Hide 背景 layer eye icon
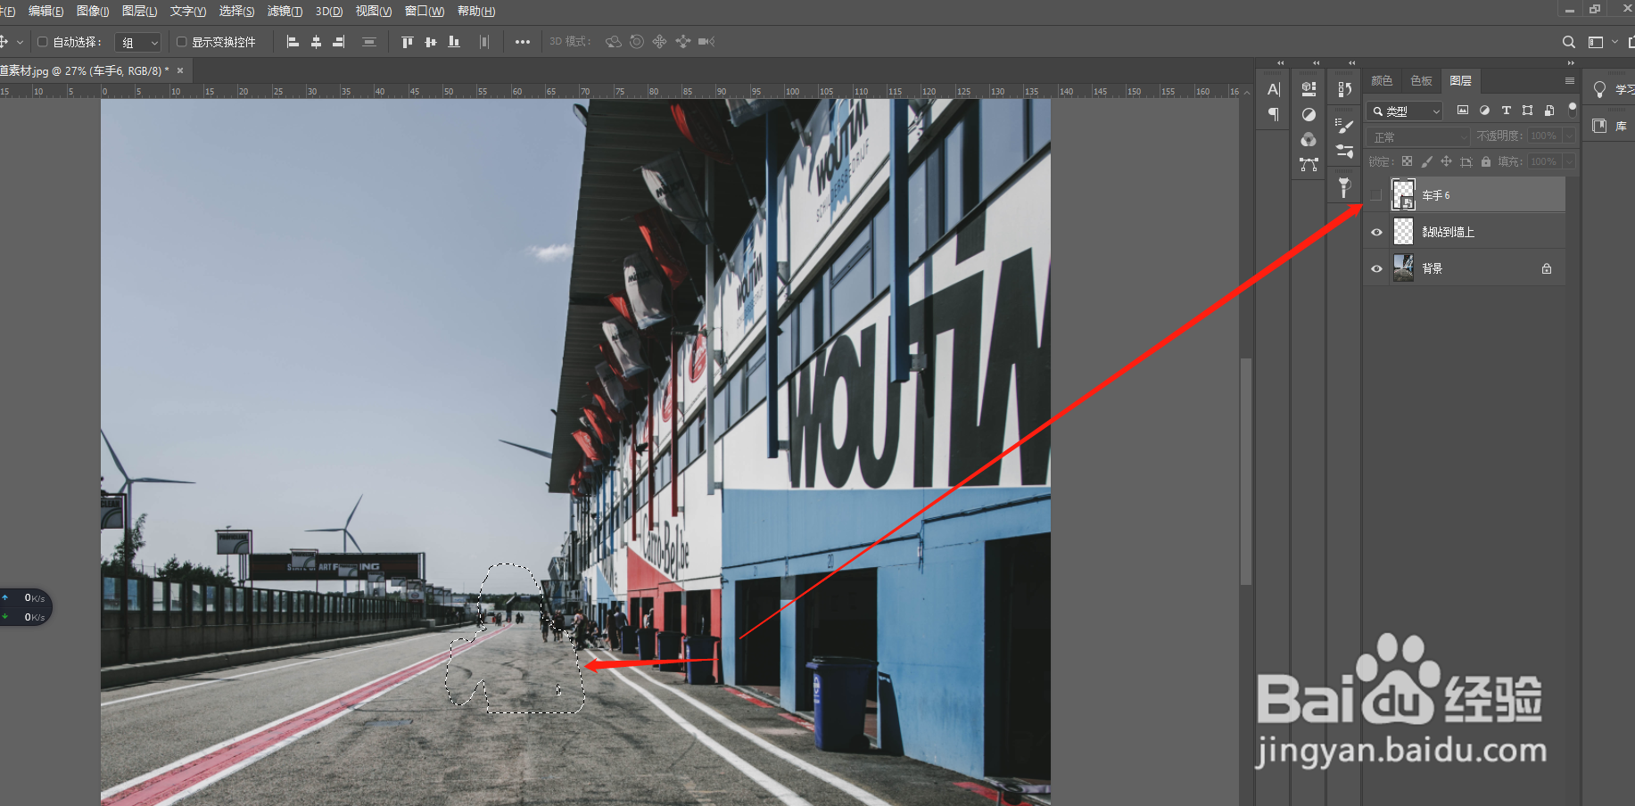1635x806 pixels. coord(1376,268)
